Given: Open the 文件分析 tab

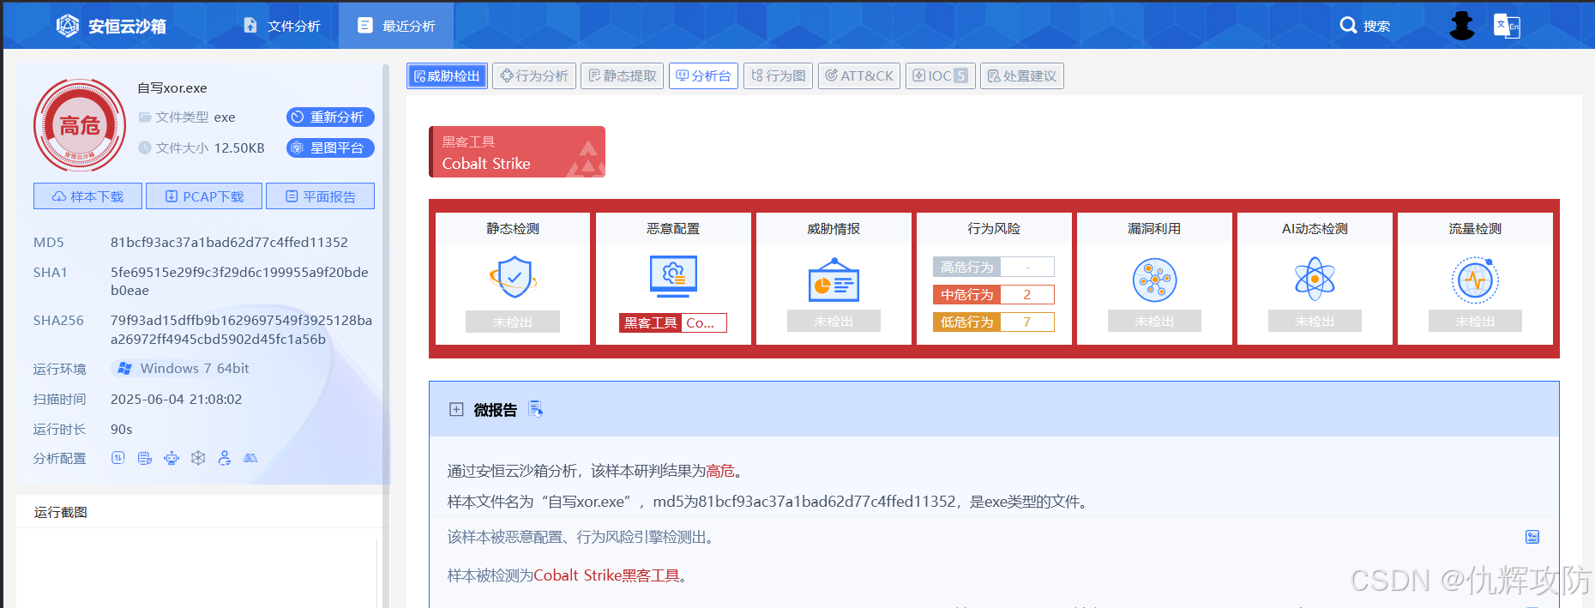Looking at the screenshot, I should click(x=282, y=26).
